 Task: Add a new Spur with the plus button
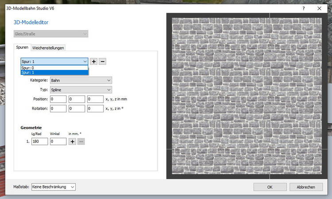click(93, 61)
